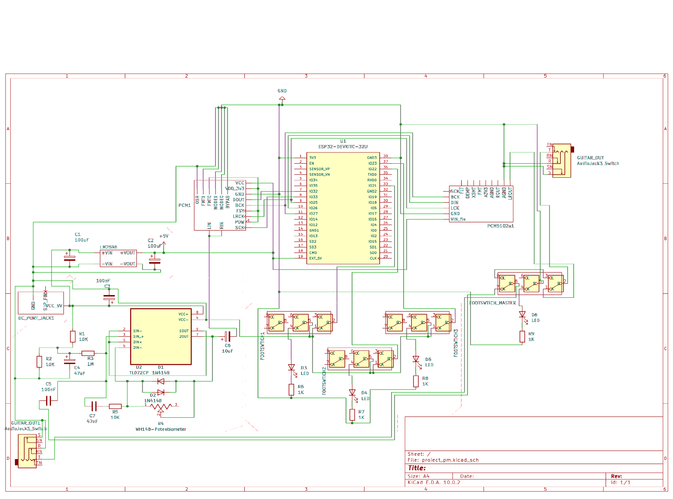Select the PCM1 ADC module box
This screenshot has height=499, width=673.
click(x=220, y=205)
